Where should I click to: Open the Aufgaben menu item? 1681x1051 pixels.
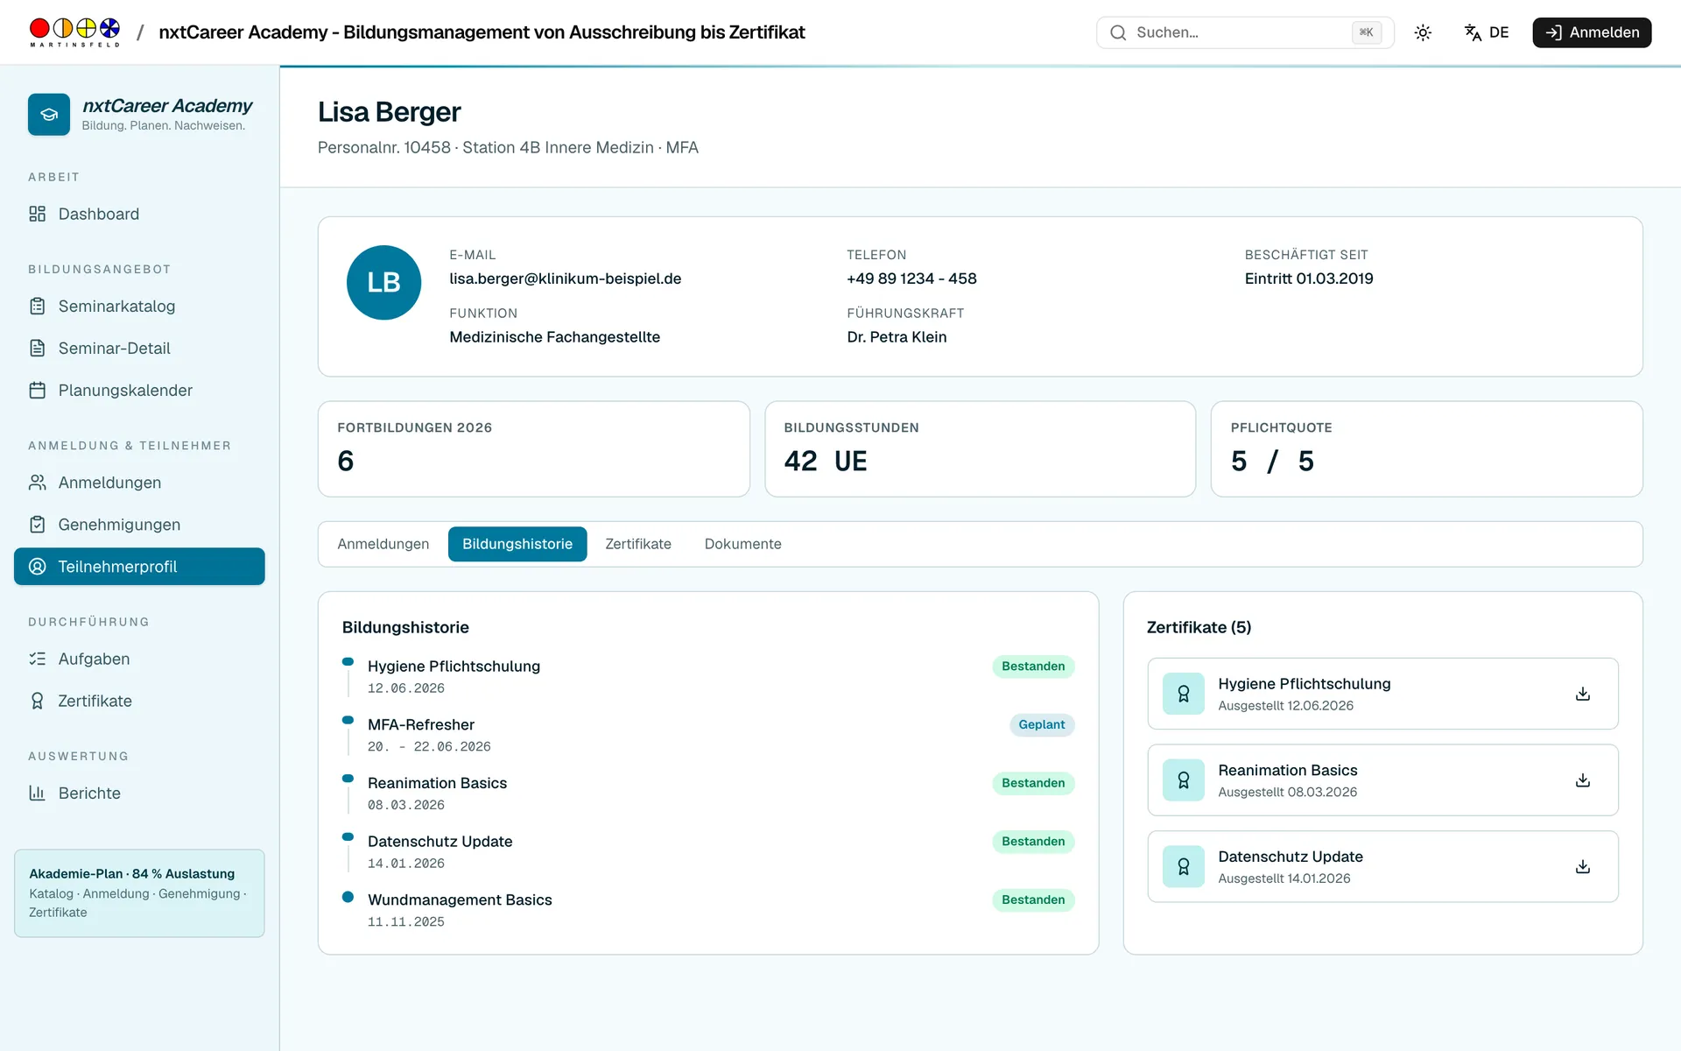tap(139, 659)
